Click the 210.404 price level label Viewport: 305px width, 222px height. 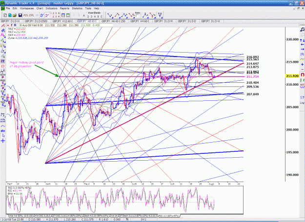(252, 83)
